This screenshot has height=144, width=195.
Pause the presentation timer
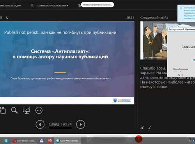pos(1,18)
